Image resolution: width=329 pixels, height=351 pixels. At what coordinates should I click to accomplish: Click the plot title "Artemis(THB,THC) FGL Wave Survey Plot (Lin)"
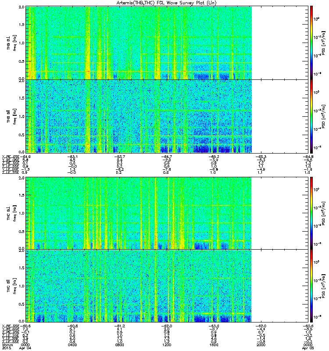(x=167, y=3)
